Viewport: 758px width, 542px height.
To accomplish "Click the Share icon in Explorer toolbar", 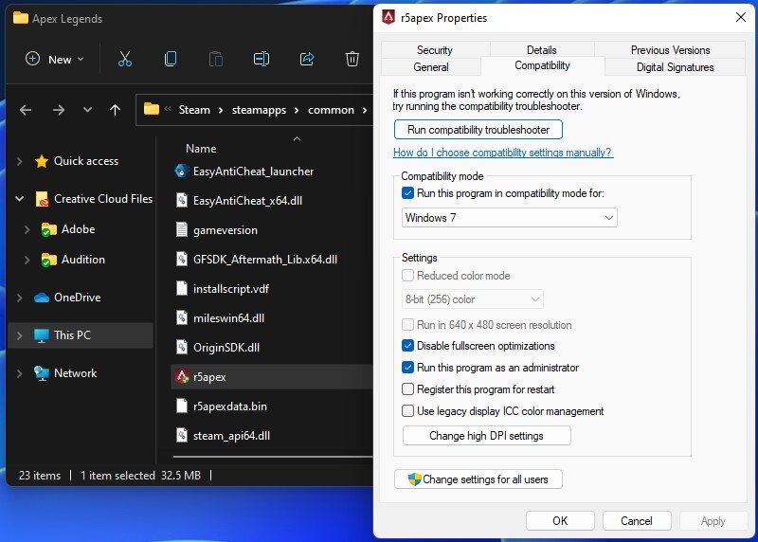I will coord(306,59).
